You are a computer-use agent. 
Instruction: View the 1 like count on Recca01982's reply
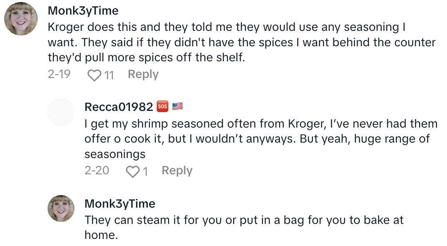(x=145, y=171)
